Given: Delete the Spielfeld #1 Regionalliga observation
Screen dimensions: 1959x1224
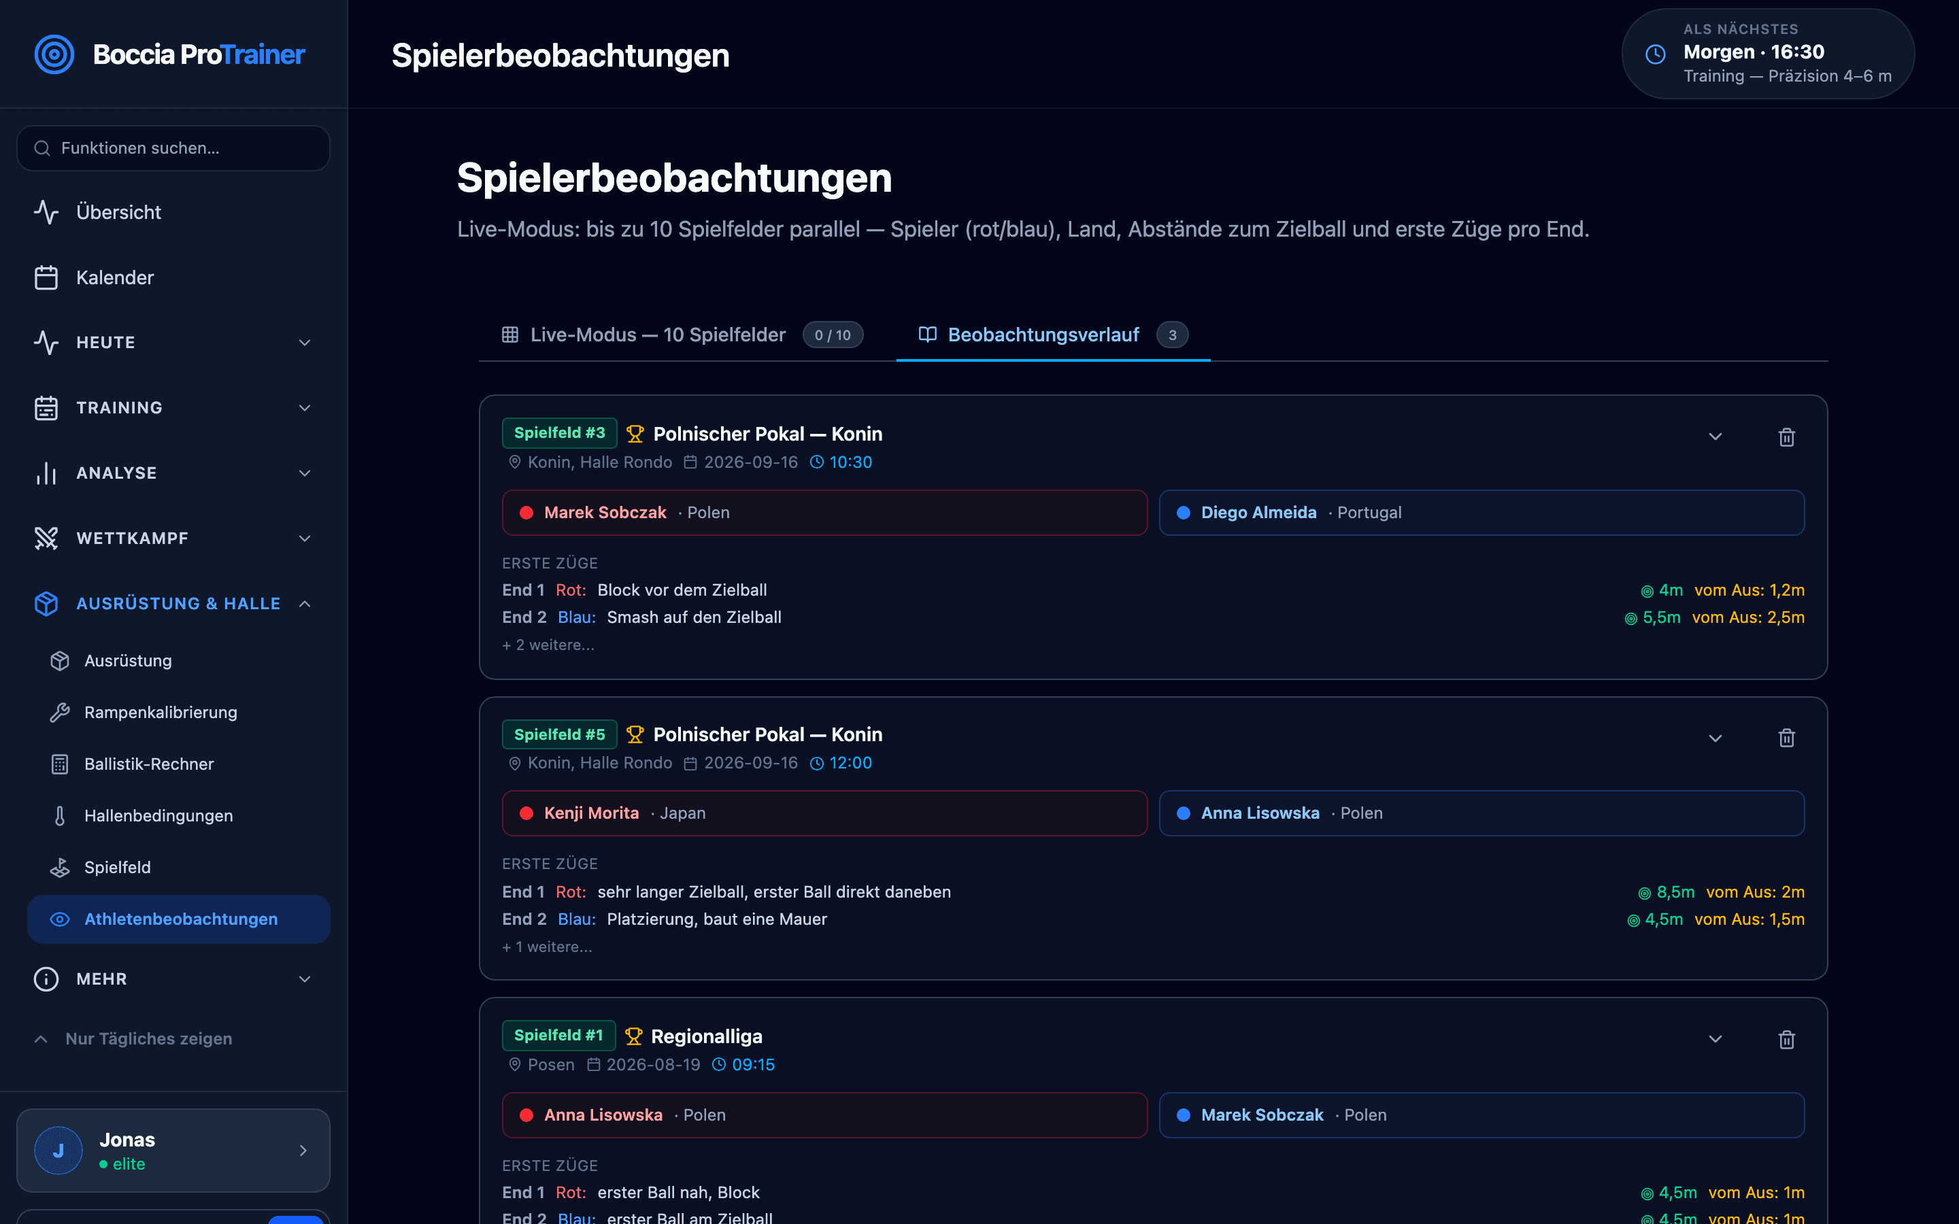Looking at the screenshot, I should 1787,1040.
